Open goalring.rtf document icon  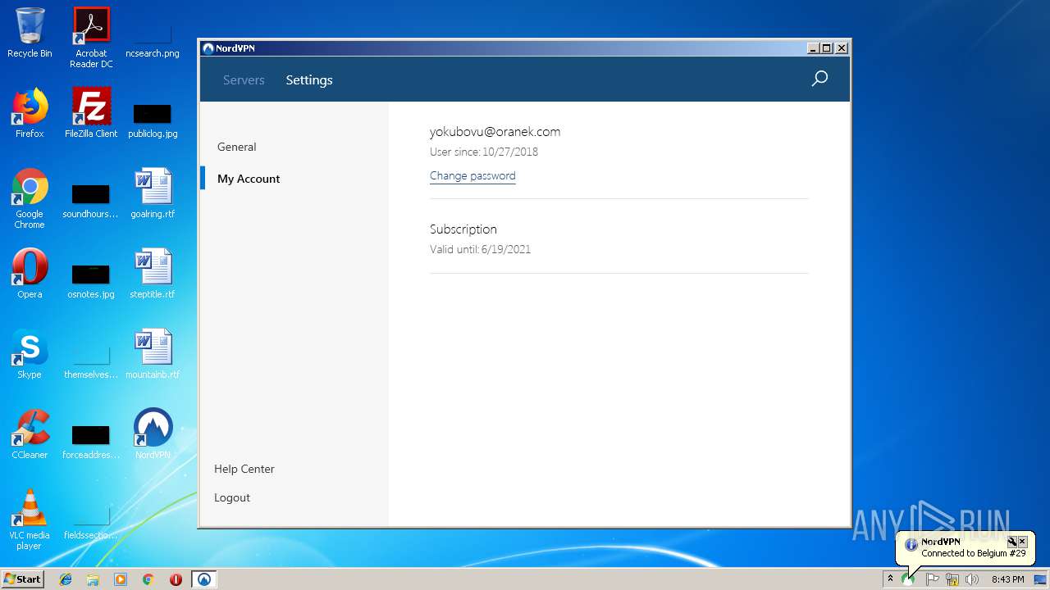pyautogui.click(x=153, y=193)
